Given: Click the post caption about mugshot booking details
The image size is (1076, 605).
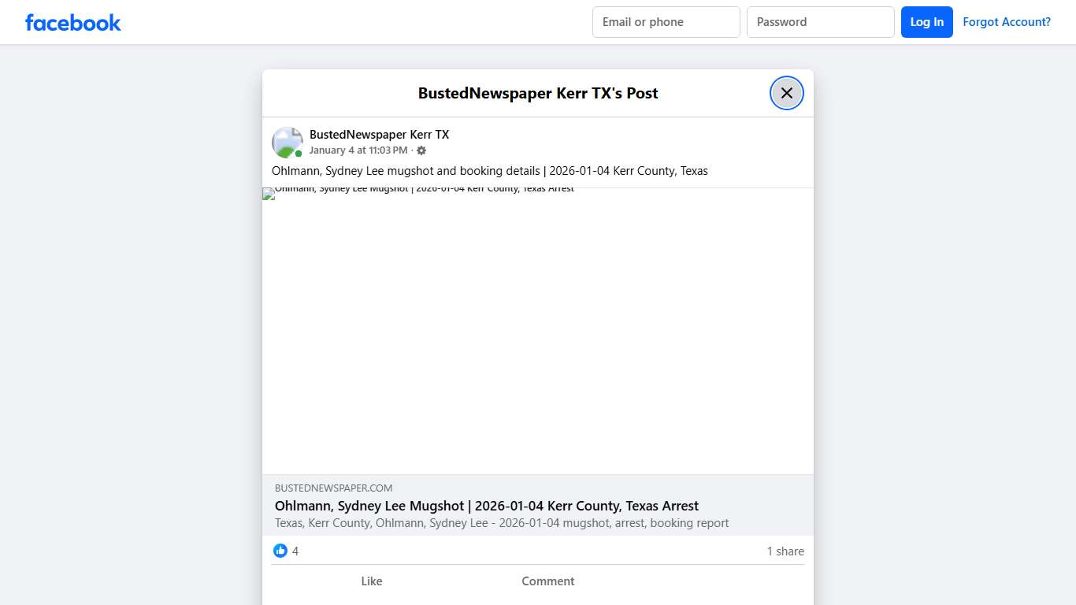Looking at the screenshot, I should pyautogui.click(x=489, y=171).
